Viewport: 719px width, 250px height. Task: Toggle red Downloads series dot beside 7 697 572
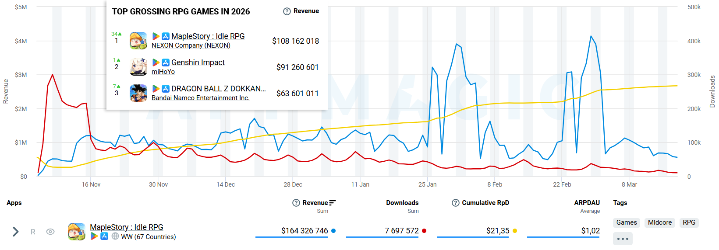pos(424,231)
